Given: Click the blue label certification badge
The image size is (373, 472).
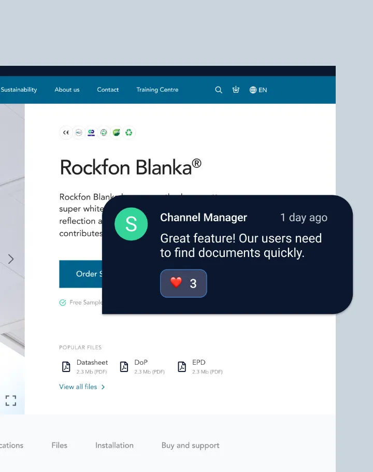Looking at the screenshot, I should tap(91, 133).
